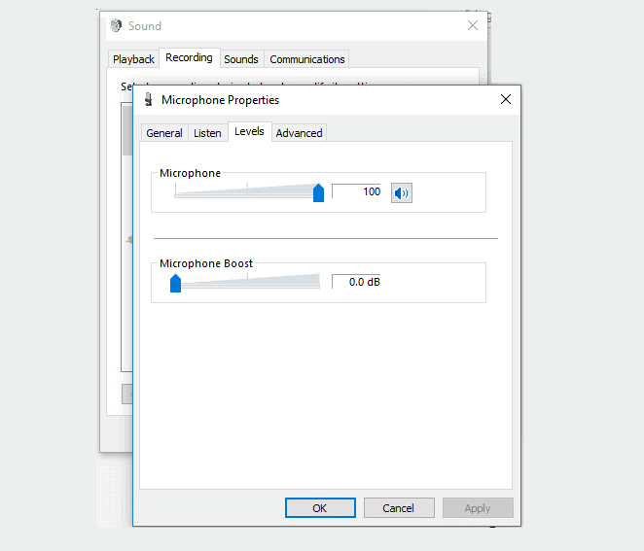Switch to the General tab
The image size is (644, 551).
click(x=164, y=133)
